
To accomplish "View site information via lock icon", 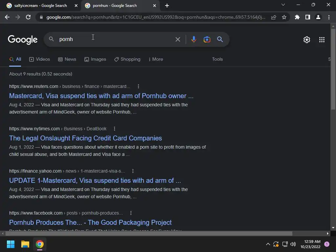I will click(x=41, y=17).
